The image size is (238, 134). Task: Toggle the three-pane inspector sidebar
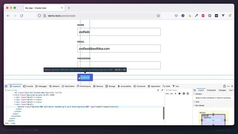point(194,90)
